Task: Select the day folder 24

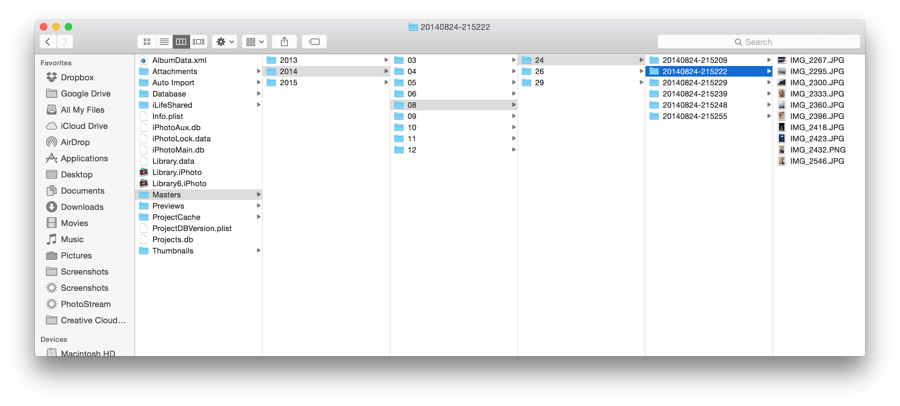Action: 581,60
